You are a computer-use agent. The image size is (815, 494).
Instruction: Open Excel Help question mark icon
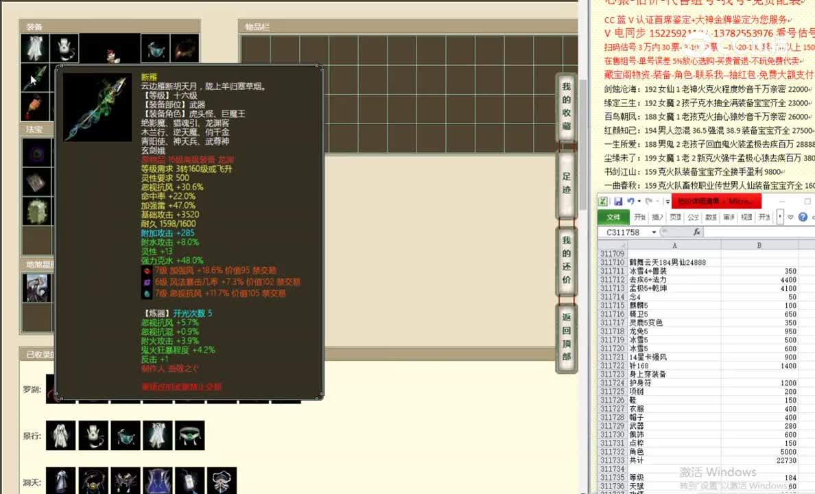point(803,217)
